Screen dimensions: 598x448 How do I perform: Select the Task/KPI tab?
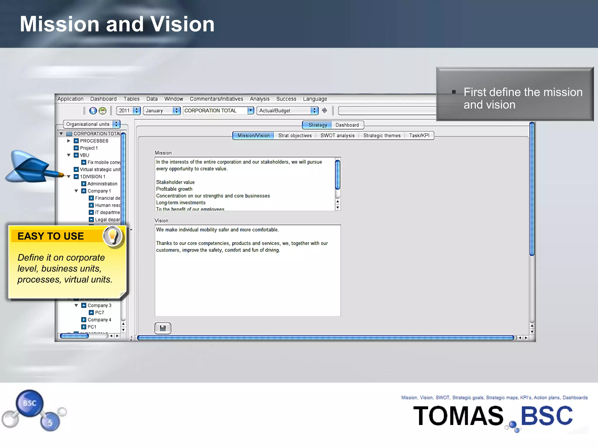tap(419, 136)
